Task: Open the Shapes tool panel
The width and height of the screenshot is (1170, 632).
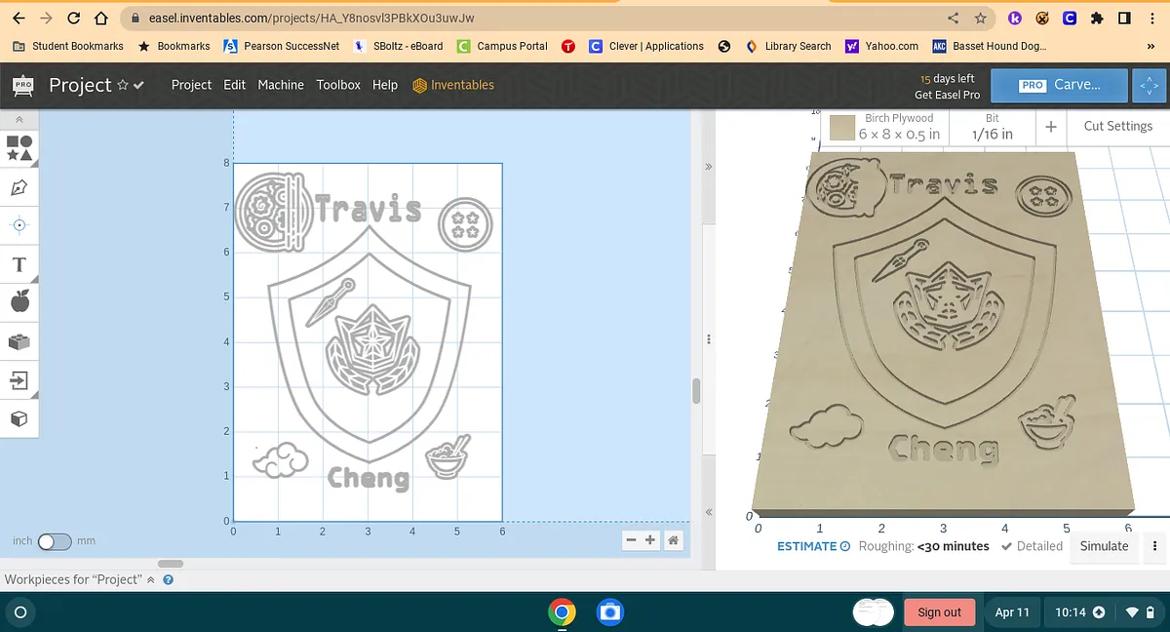Action: click(19, 148)
